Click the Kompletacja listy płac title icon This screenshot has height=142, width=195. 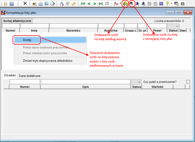pyautogui.click(x=3, y=13)
